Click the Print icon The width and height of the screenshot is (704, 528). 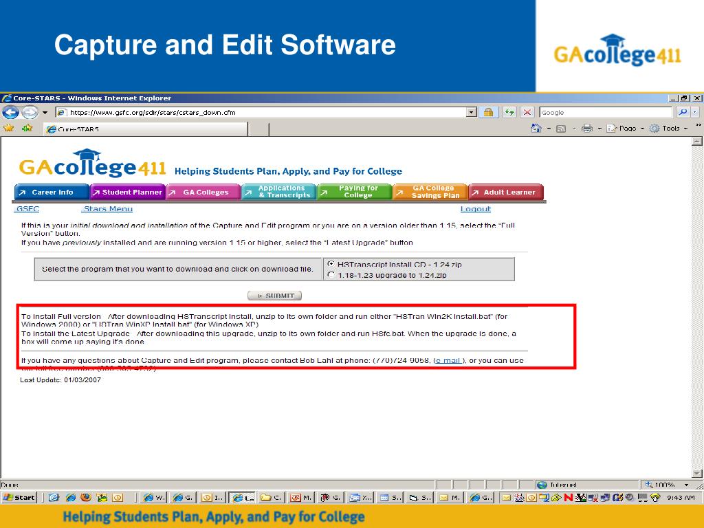[x=587, y=129]
